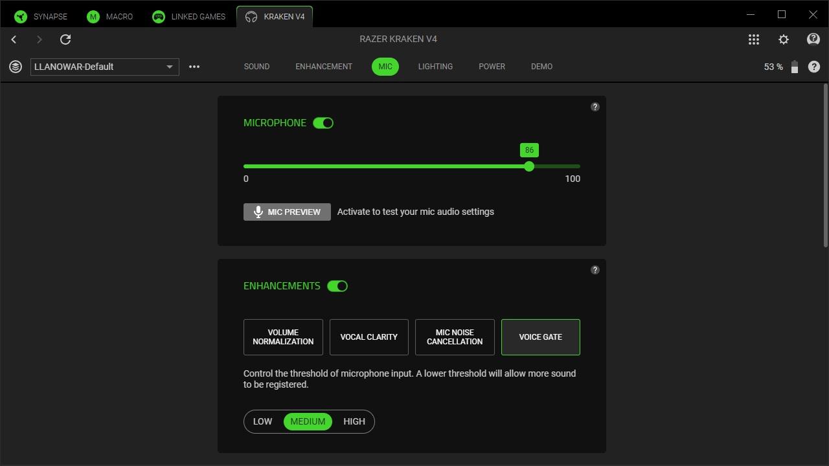Click the mic preview hint text
The image size is (829, 466).
pyautogui.click(x=416, y=212)
